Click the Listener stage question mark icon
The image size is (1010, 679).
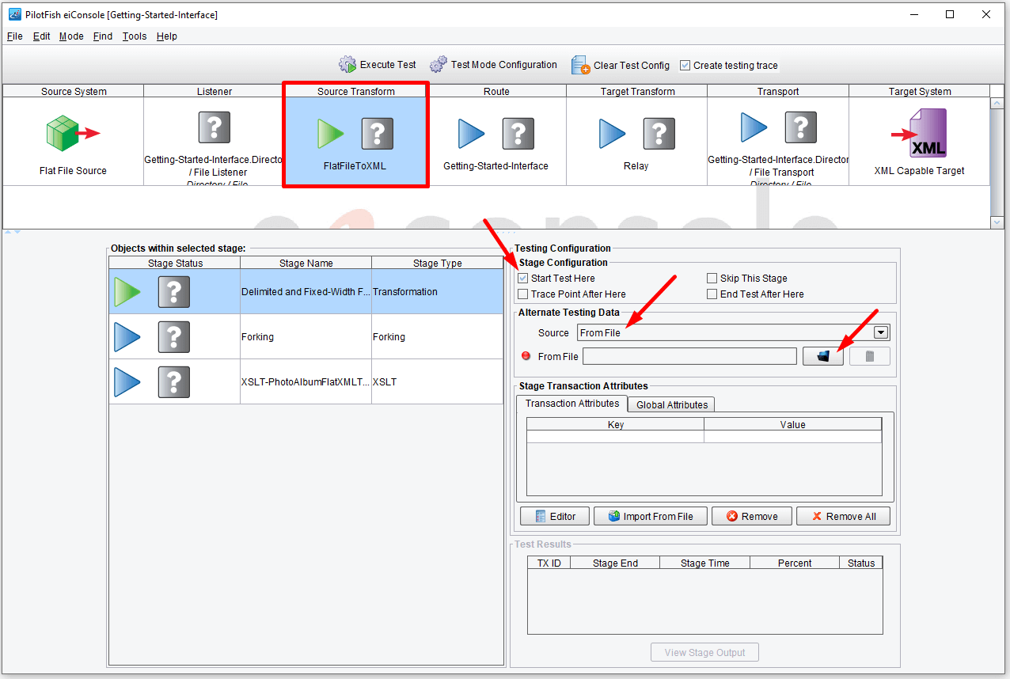pyautogui.click(x=215, y=127)
